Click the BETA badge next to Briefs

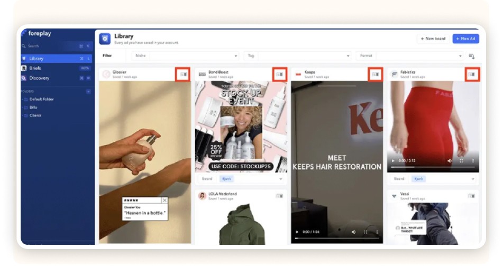(85, 68)
